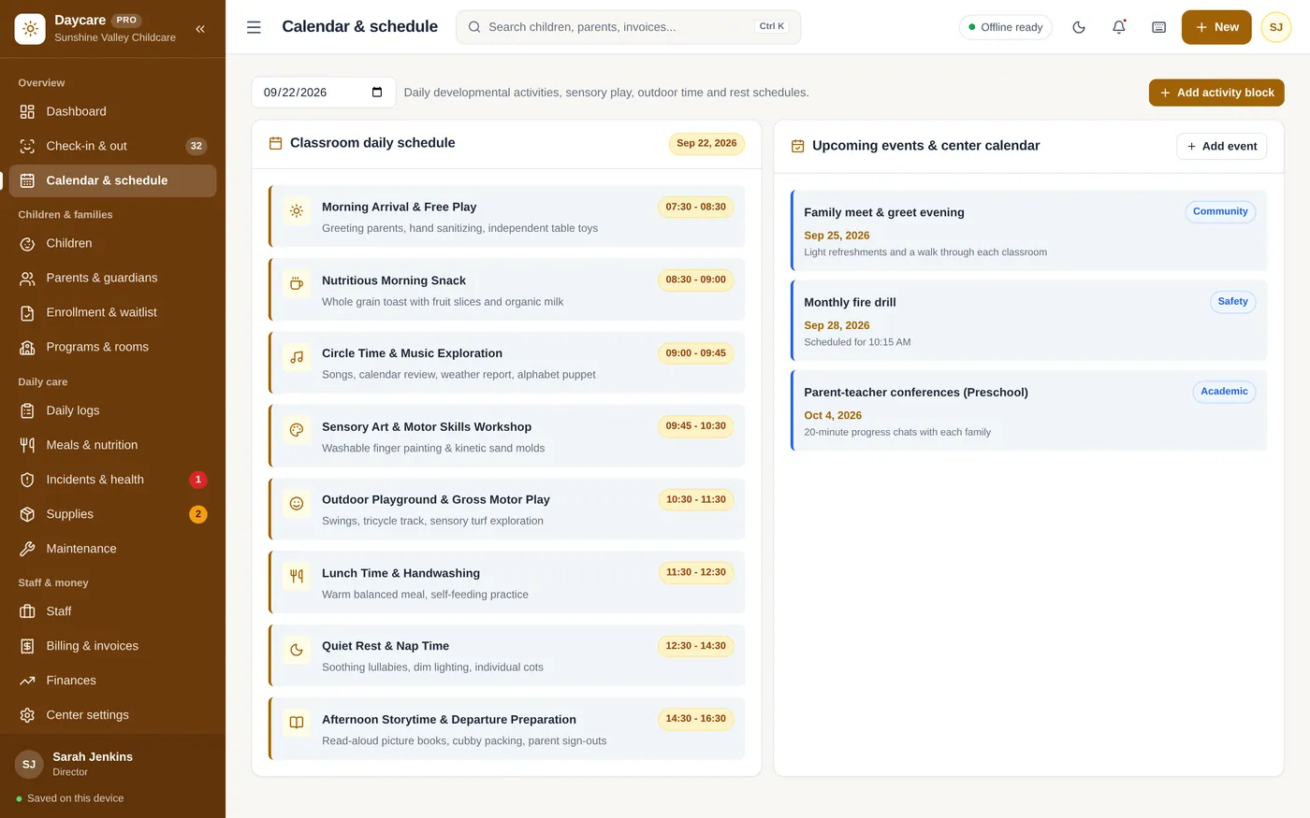The width and height of the screenshot is (1310, 818).
Task: Open Parent-teacher conferences (Preschool) event
Action: (x=1029, y=410)
